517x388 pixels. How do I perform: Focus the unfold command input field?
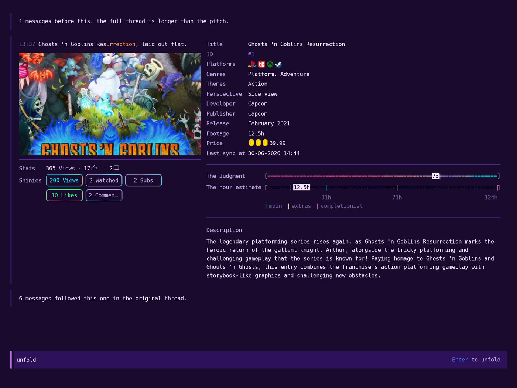click(x=258, y=360)
